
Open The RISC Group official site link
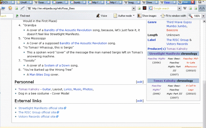pyautogui.click(x=39, y=112)
